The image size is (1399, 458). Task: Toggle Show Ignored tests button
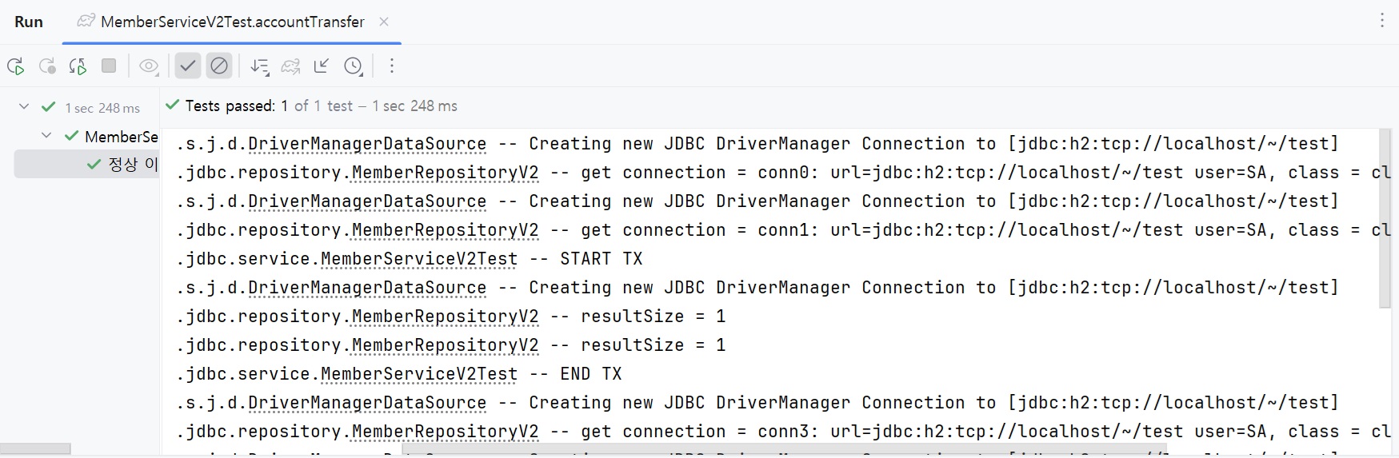pos(218,66)
